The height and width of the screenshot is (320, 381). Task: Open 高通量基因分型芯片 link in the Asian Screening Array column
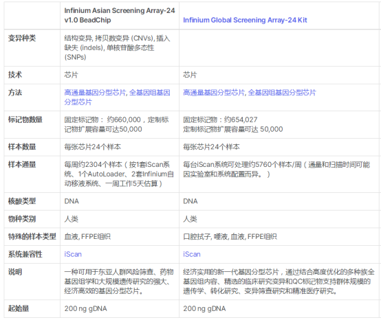pos(95,93)
